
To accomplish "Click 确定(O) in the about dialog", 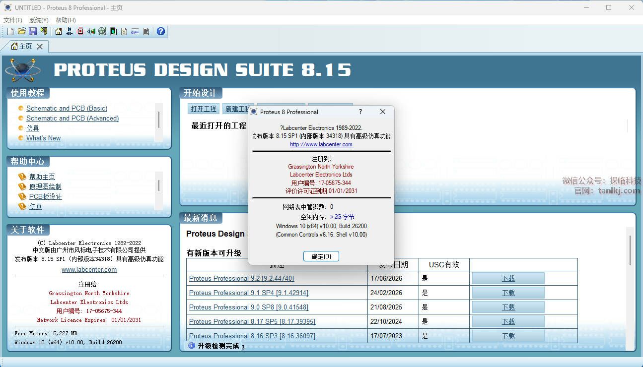I will click(x=321, y=256).
